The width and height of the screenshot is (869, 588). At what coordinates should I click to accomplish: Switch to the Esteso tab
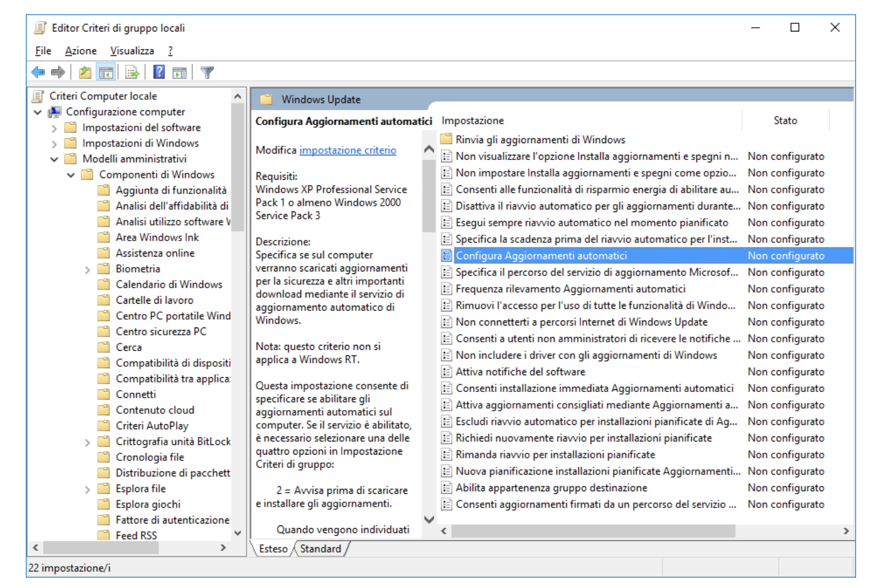273,549
